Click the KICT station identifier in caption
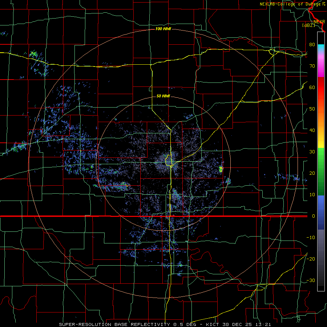The image size is (327, 327). pos(212,324)
